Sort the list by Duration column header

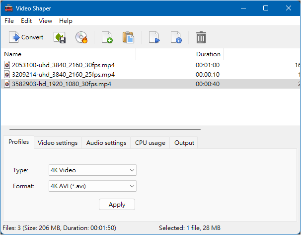[208, 54]
